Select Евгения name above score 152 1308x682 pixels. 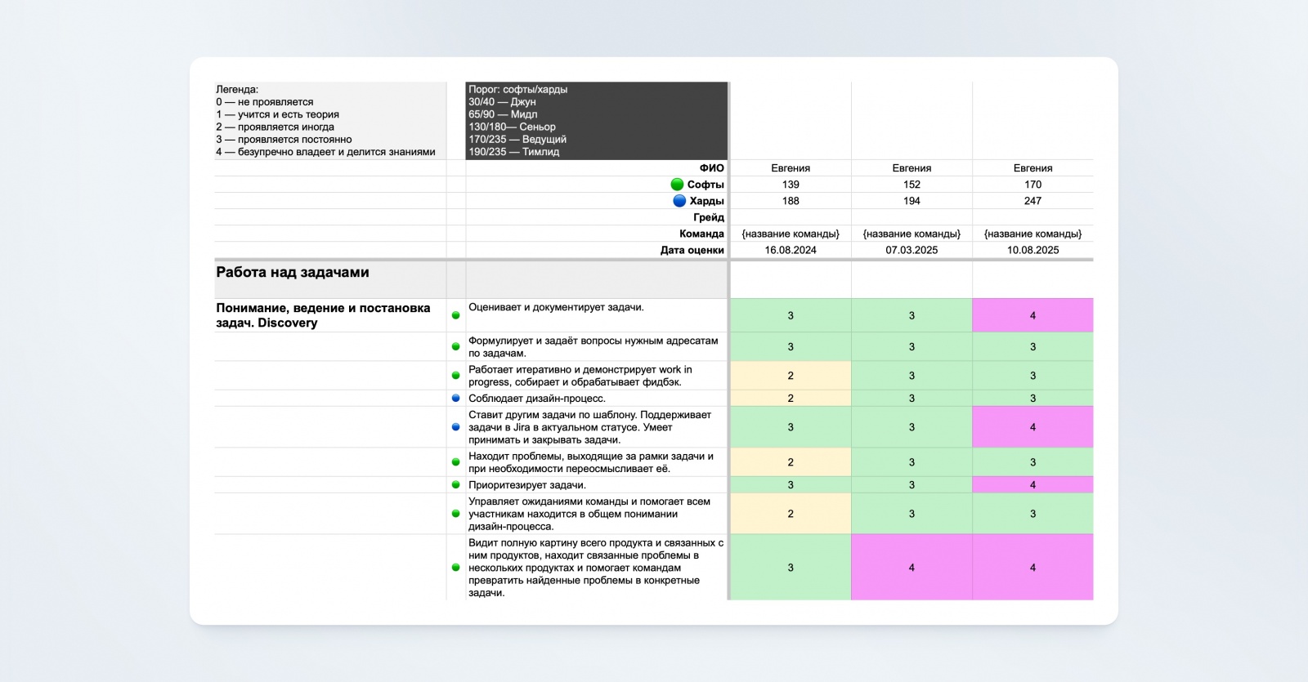pyautogui.click(x=912, y=168)
